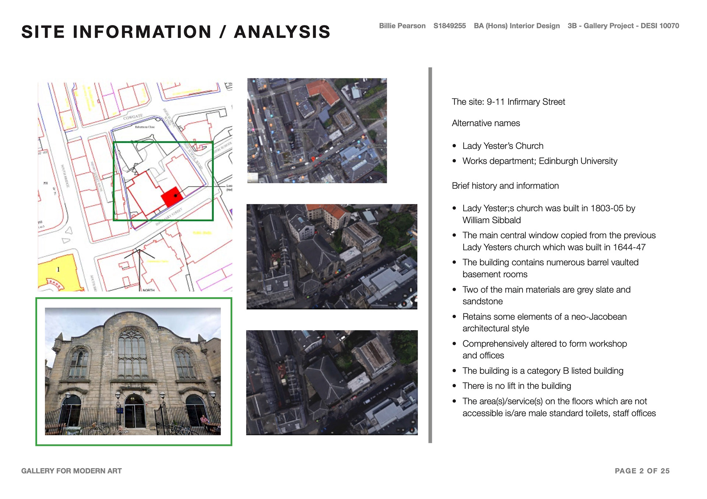This screenshot has height=499, width=707.
Task: Click the 'Alternative names' subheading
Action: pyautogui.click(x=486, y=123)
